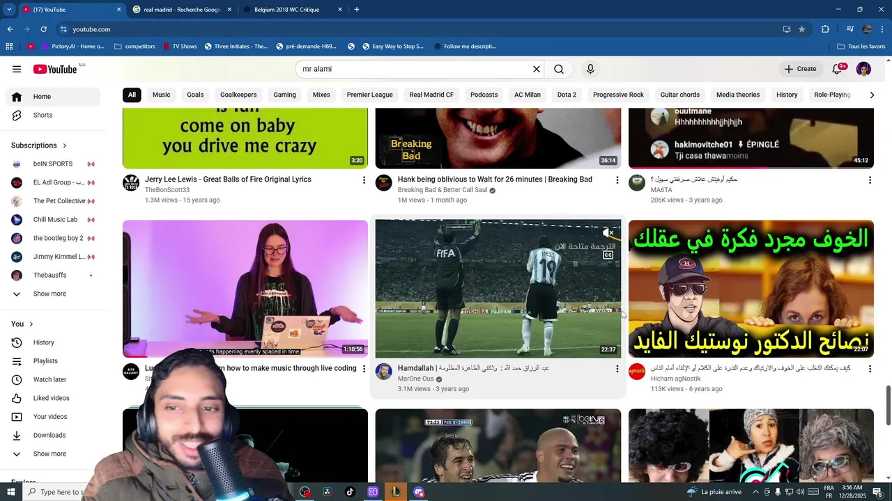Image resolution: width=892 pixels, height=501 pixels.
Task: Open the weather widget La pluie arrive
Action: [x=714, y=492]
